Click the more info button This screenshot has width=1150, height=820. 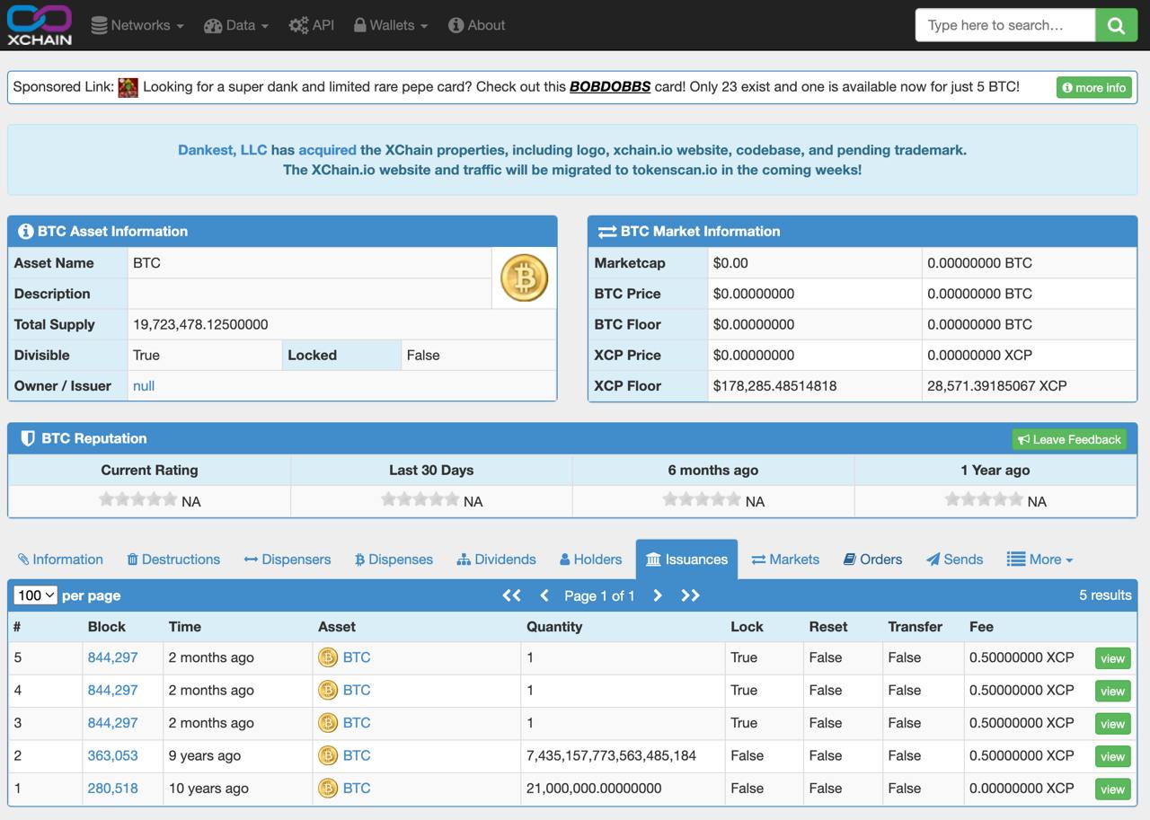tap(1093, 87)
